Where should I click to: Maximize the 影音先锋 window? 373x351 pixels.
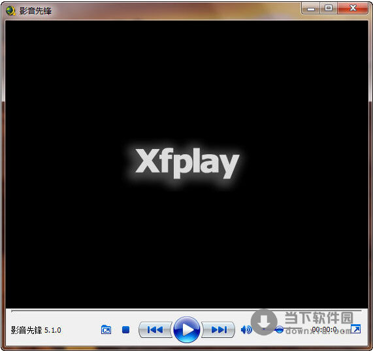tap(329, 8)
